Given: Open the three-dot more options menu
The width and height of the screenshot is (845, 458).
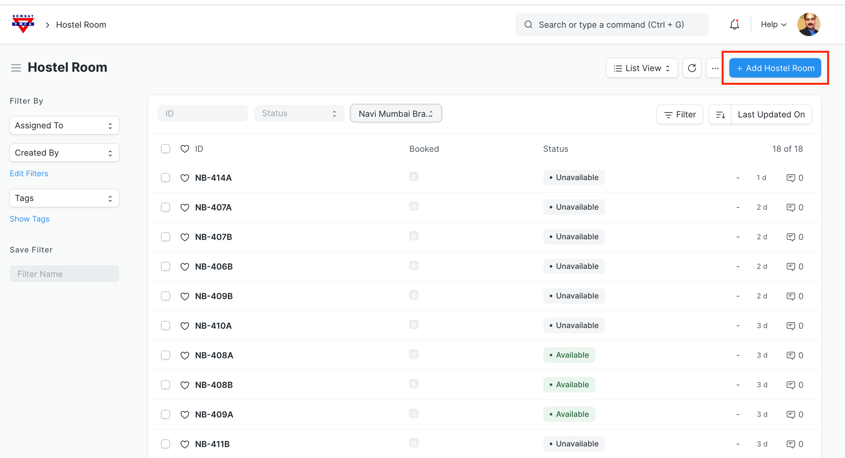Looking at the screenshot, I should click(x=715, y=68).
